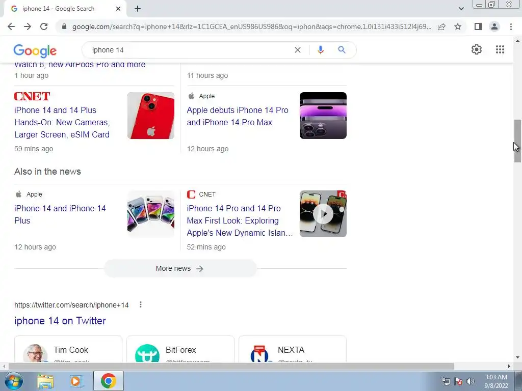522x391 pixels.
Task: Click More news button
Action: (180, 268)
